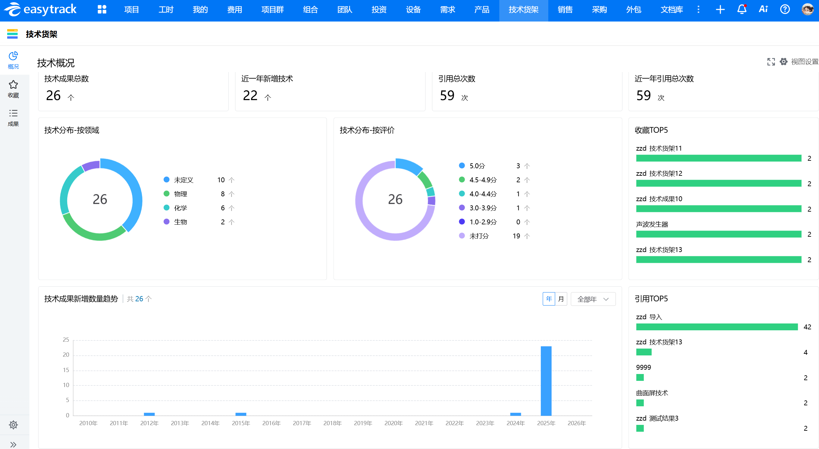
Task: Go to 产品 menu tab
Action: 482,9
